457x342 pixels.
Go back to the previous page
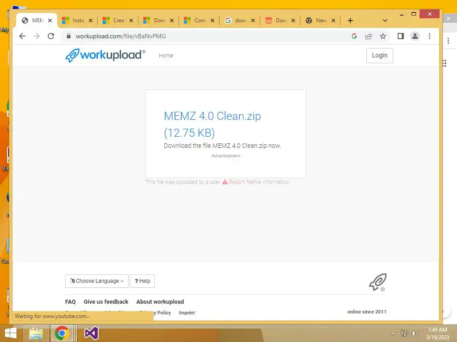tap(22, 36)
